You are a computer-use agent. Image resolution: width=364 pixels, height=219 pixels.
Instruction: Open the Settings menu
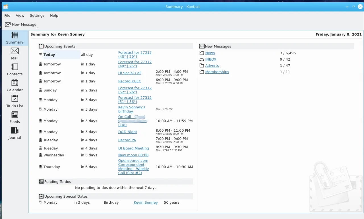pos(37,15)
